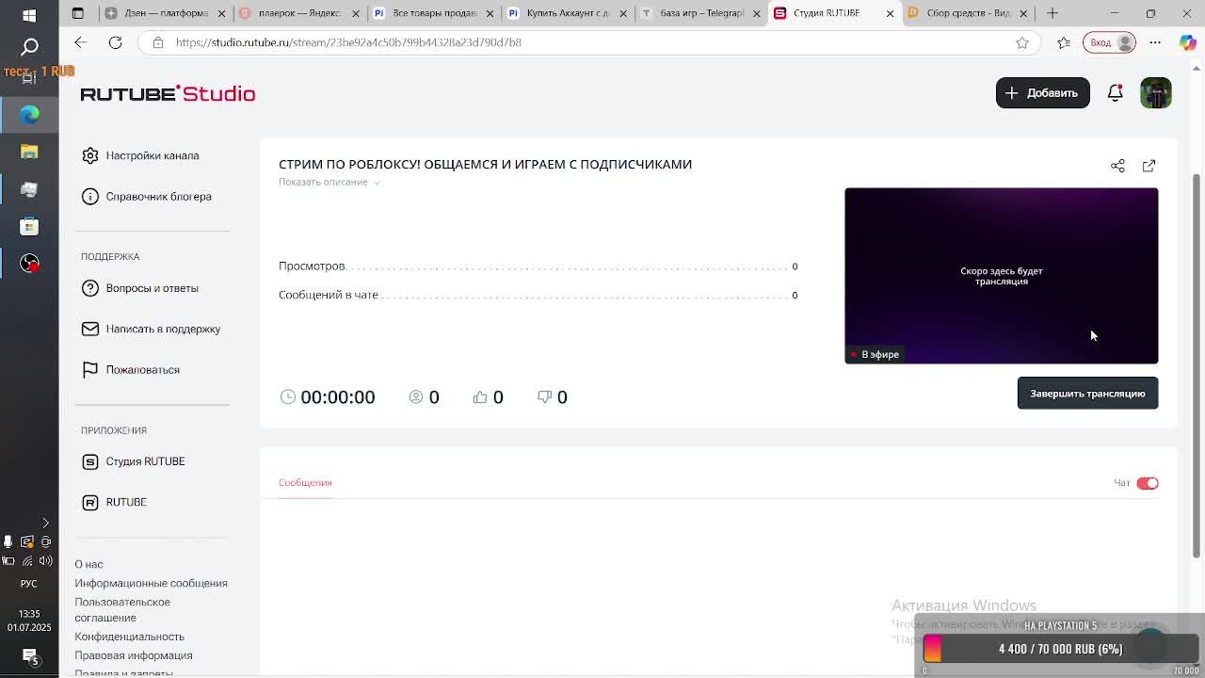Open RUTUBE Studio notifications bell
The width and height of the screenshot is (1205, 678).
(1116, 93)
